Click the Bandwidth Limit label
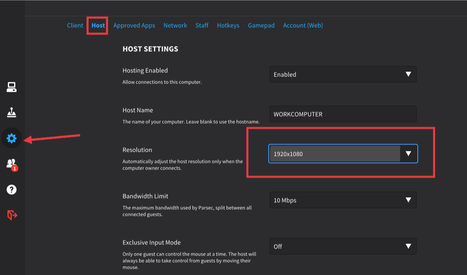 point(145,196)
